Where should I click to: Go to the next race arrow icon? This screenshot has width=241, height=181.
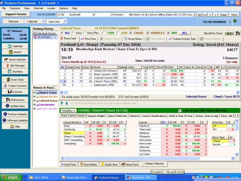pos(231,33)
